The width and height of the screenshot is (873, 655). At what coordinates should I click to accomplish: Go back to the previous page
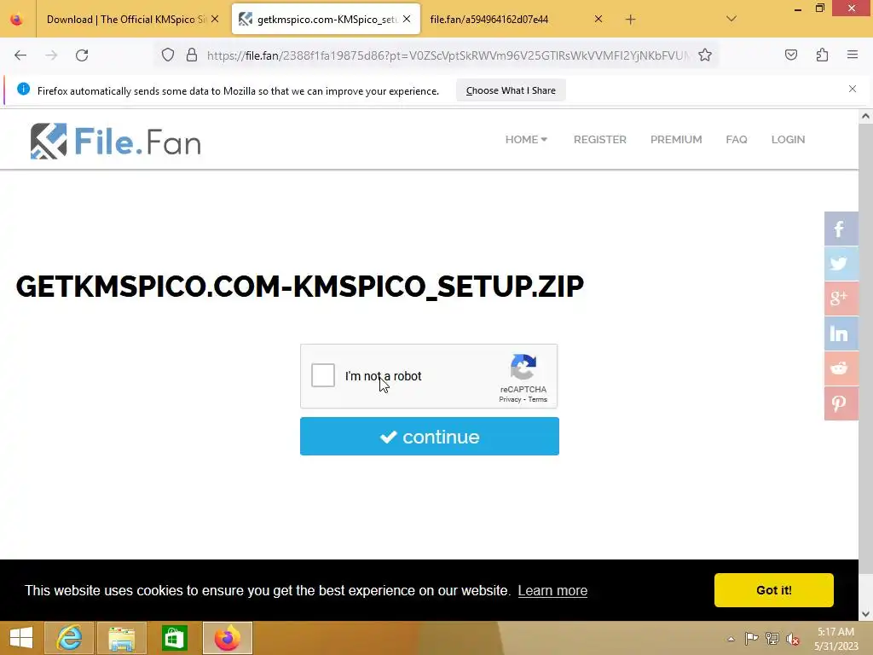20,55
